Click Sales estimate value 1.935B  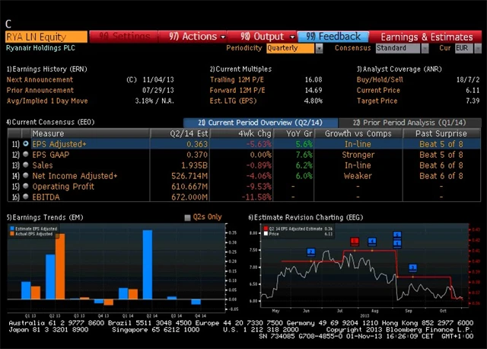click(x=195, y=165)
